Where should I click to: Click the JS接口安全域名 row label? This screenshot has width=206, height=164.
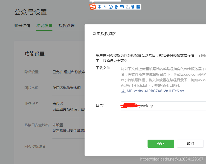click(x=37, y=125)
